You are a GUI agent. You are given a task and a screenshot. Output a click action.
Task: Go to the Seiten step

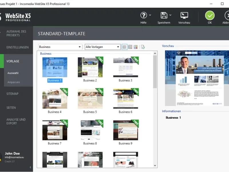tap(11, 108)
